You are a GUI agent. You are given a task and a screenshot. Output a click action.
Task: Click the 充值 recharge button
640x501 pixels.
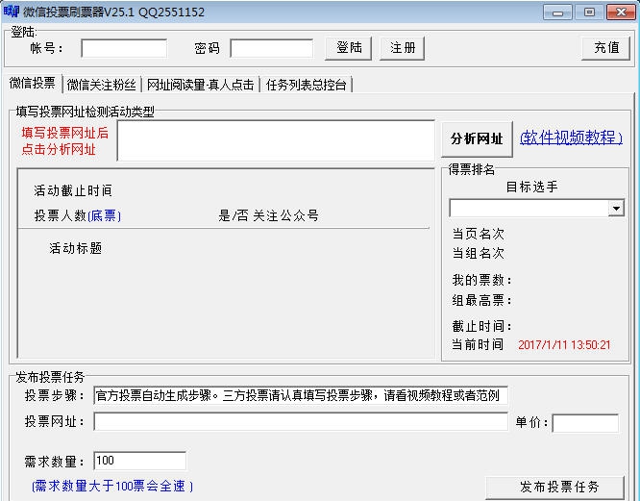click(x=605, y=48)
